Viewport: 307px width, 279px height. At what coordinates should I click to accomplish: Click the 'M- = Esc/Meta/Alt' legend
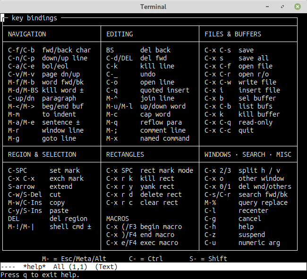tap(74, 259)
